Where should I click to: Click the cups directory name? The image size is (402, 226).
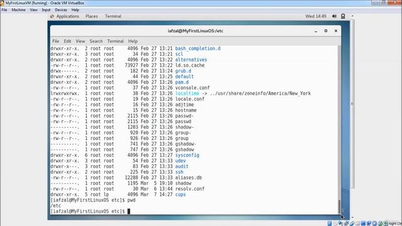point(180,195)
